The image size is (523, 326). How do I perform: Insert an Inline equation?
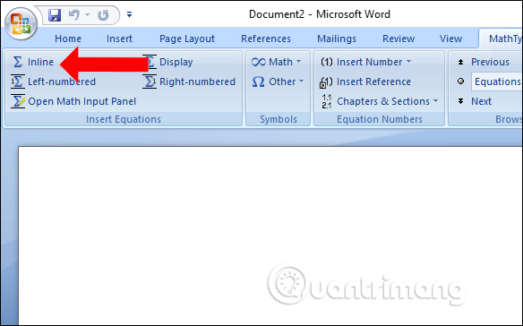click(40, 62)
